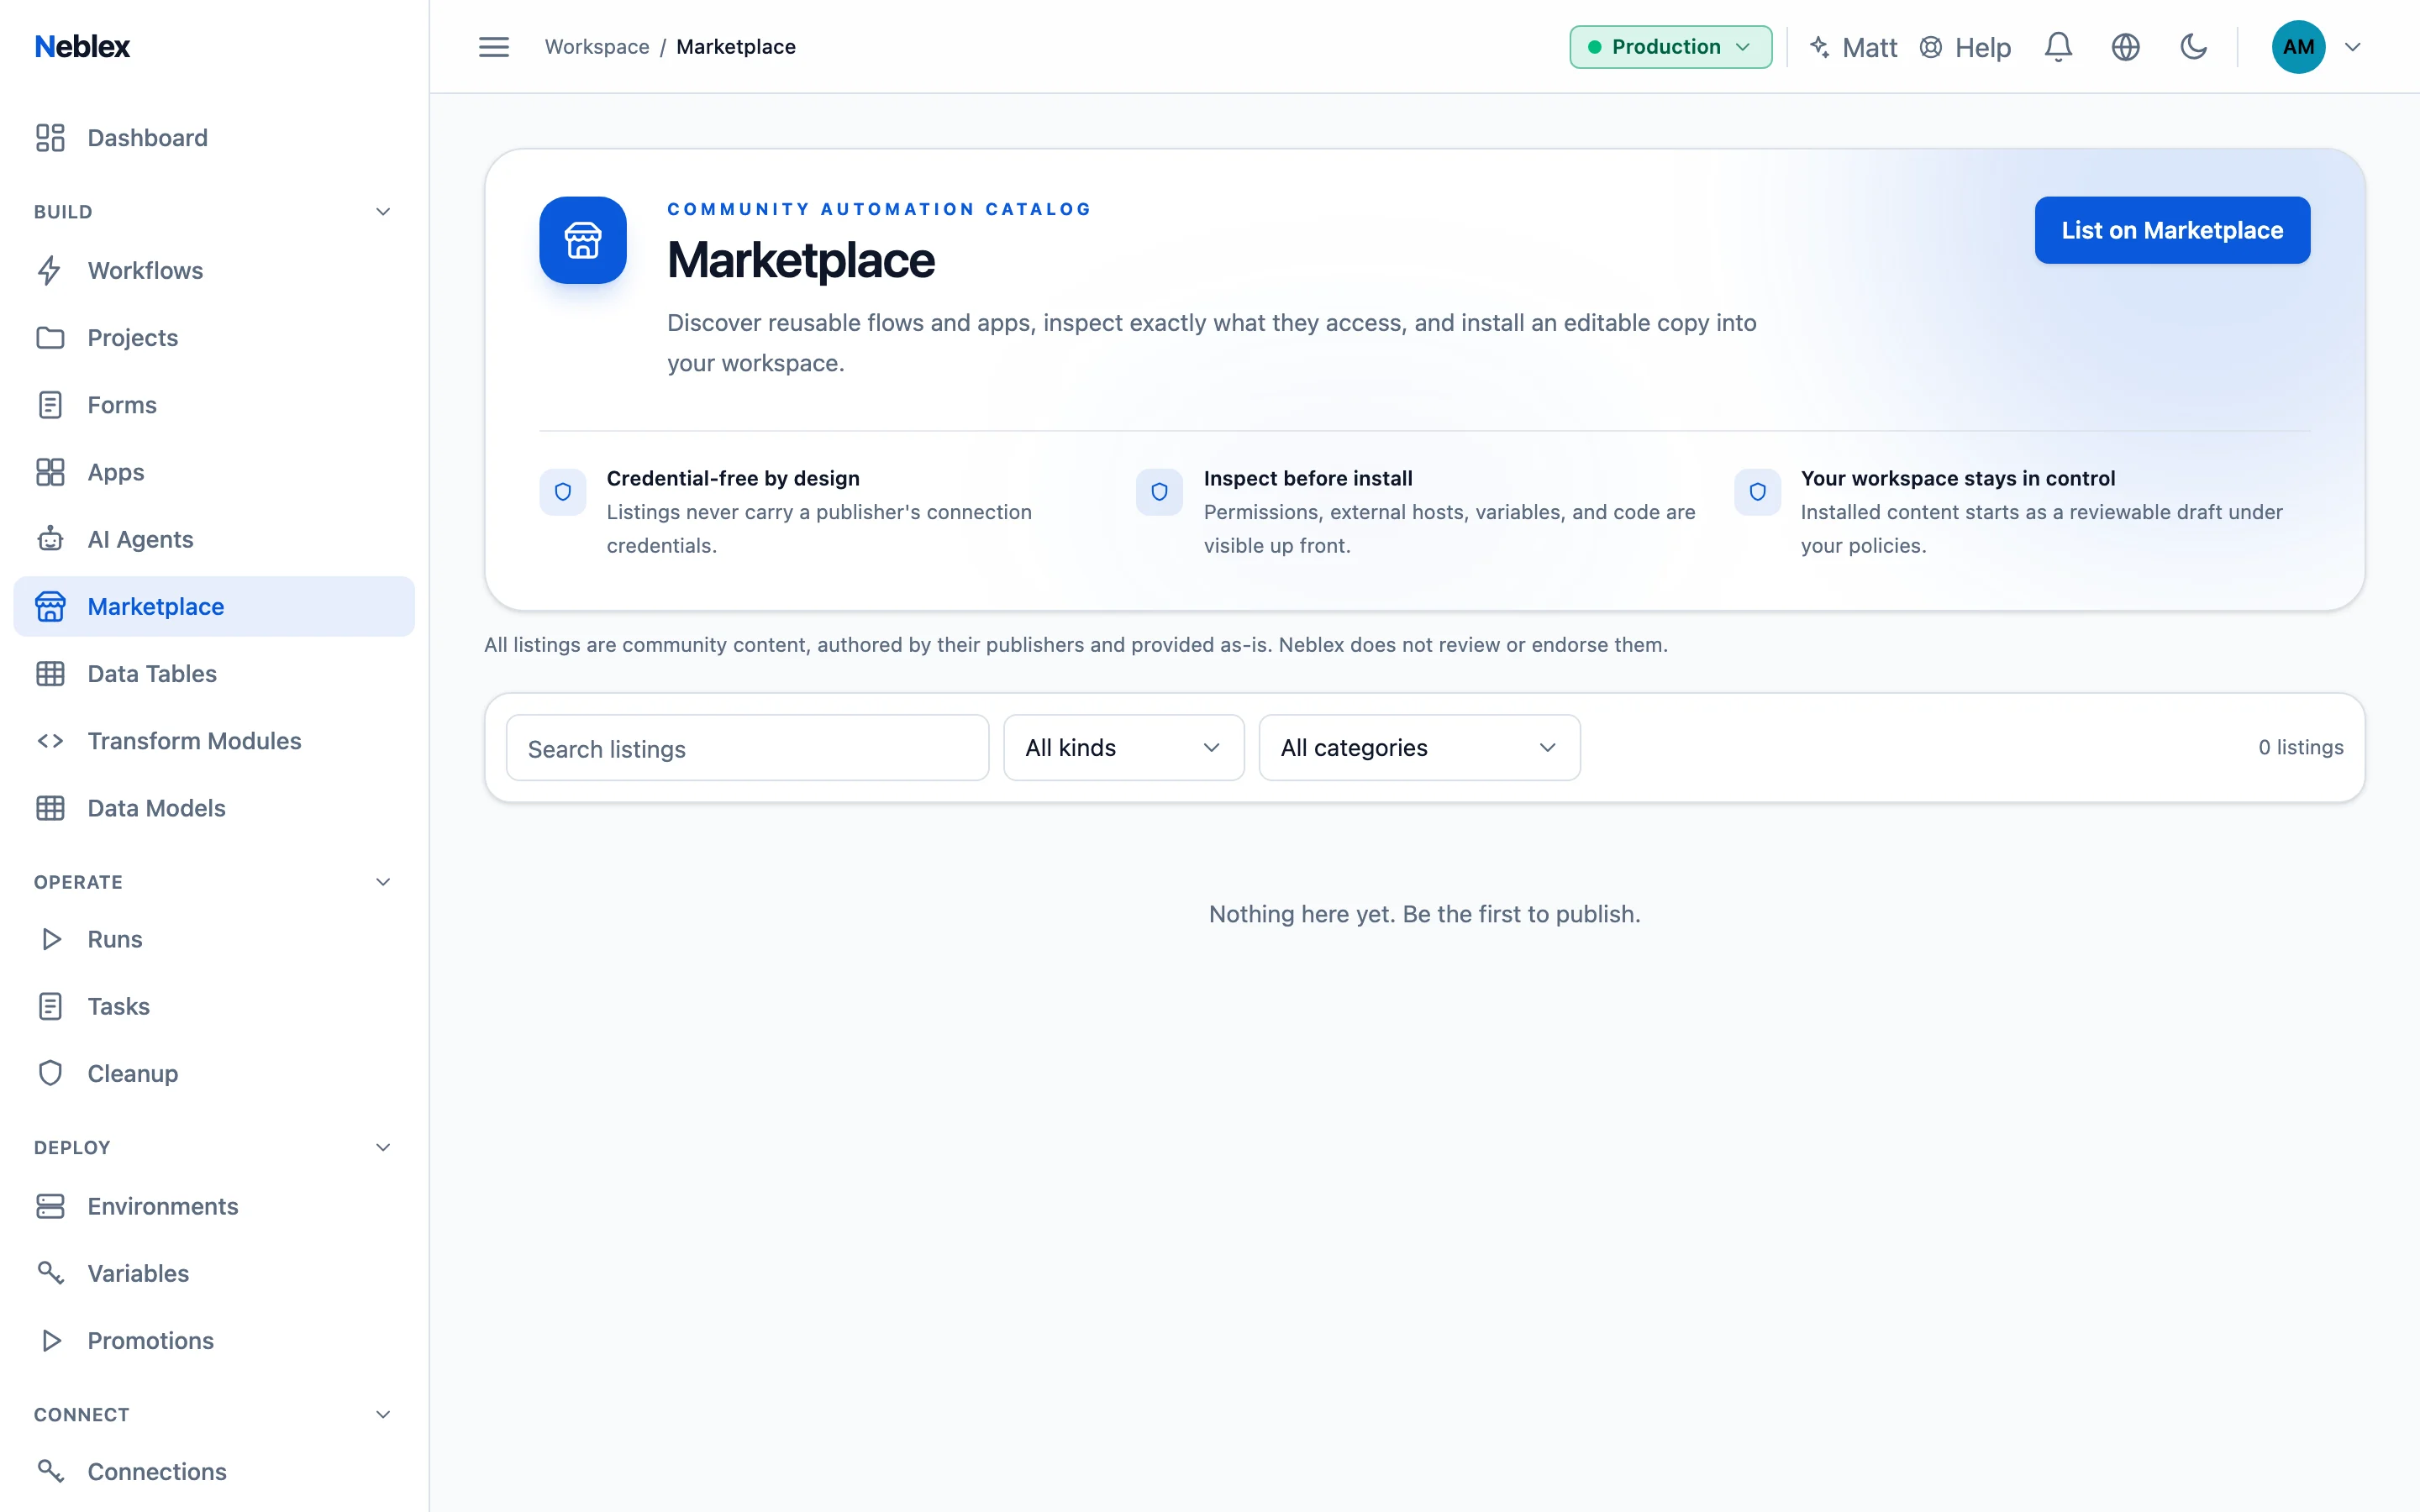
Task: Open Workflows in the sidebar
Action: pos(214,270)
